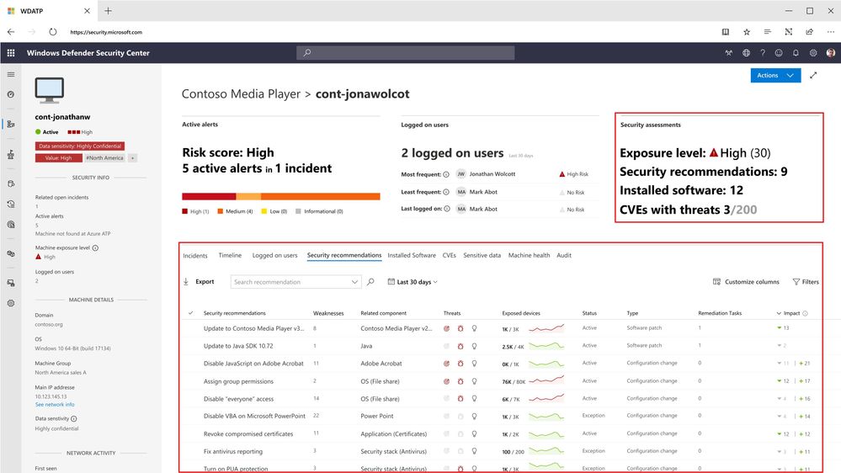Switch to the Machine health tab

tap(529, 255)
